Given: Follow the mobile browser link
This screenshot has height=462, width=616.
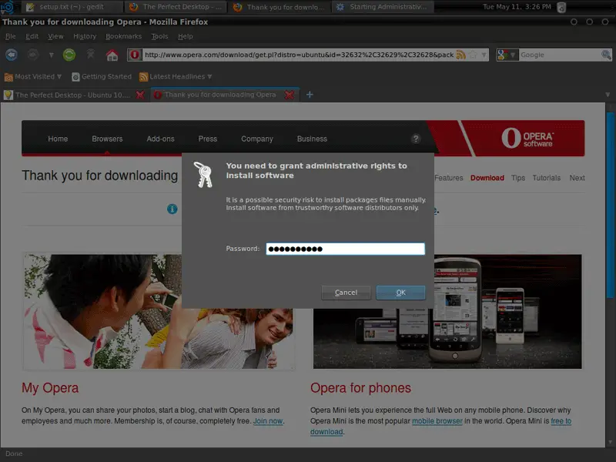Looking at the screenshot, I should [437, 420].
